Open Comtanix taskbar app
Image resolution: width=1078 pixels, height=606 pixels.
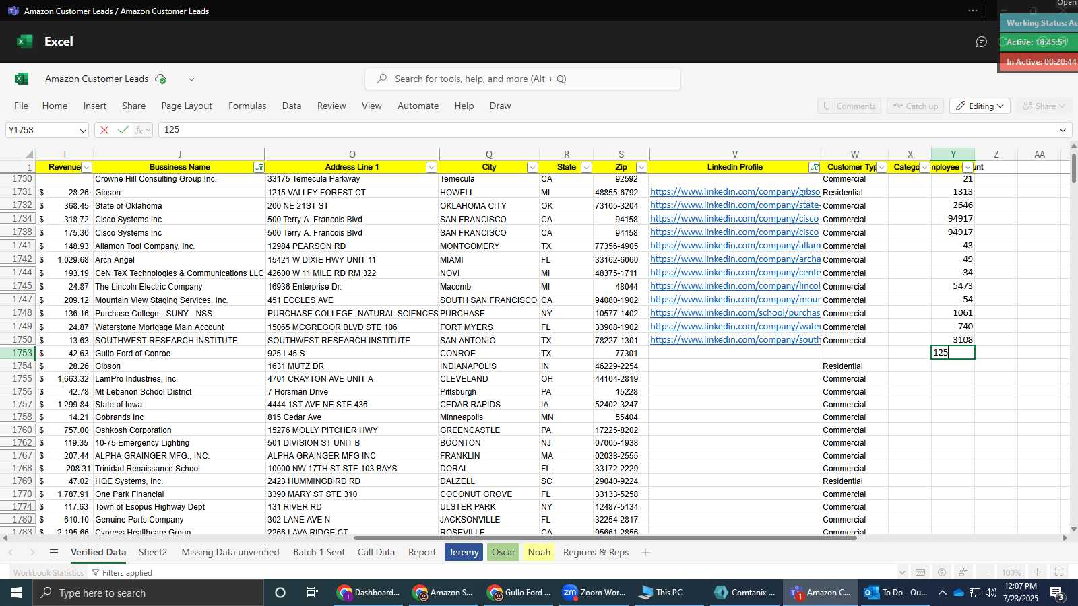coord(744,593)
